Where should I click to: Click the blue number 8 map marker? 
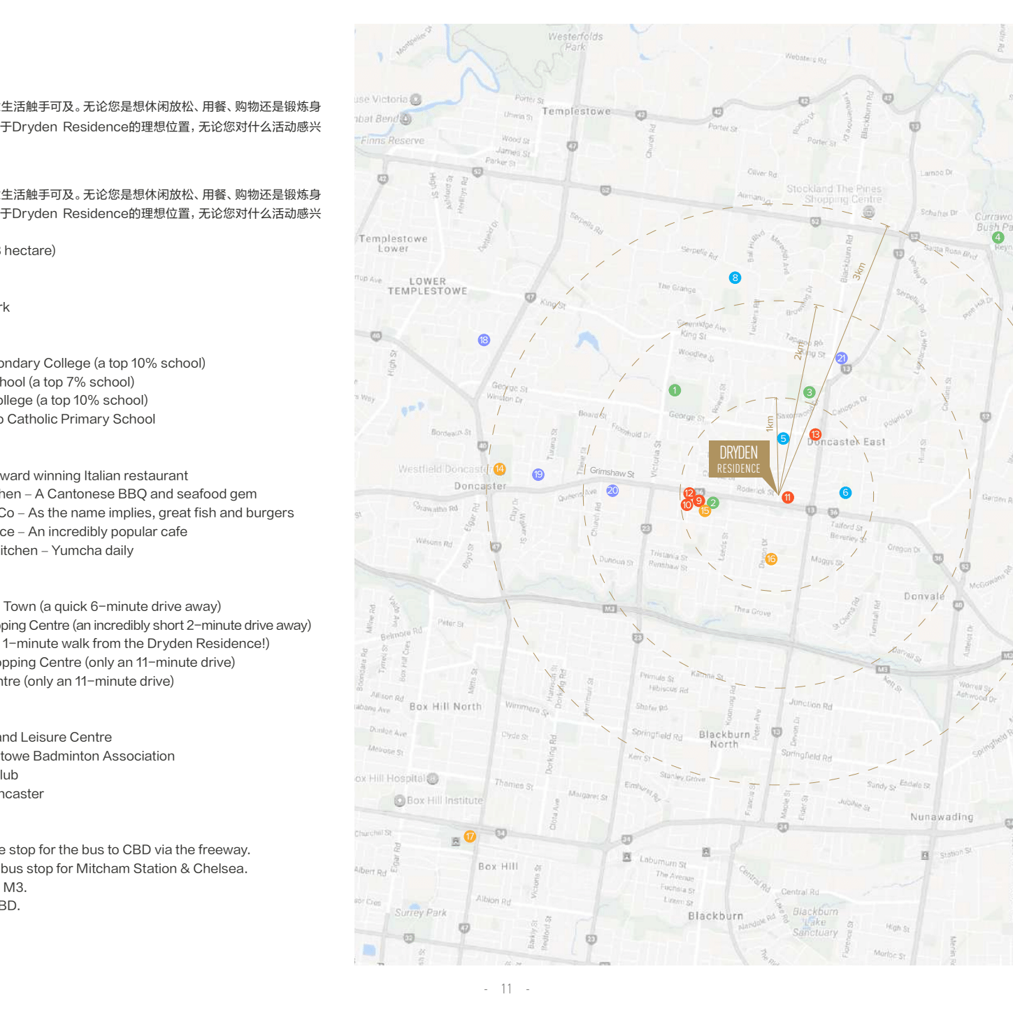coord(734,278)
